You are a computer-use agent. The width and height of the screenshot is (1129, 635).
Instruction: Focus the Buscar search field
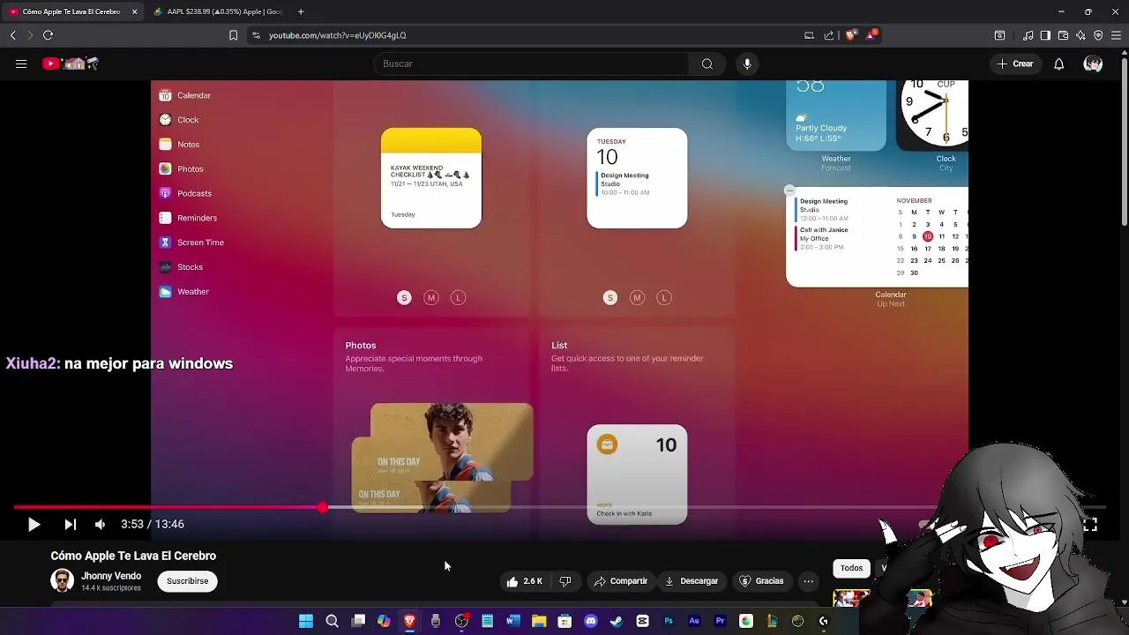coord(531,63)
